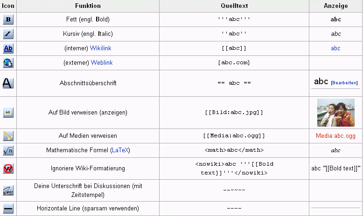Click the 'Quelltext' column header

[x=234, y=6]
